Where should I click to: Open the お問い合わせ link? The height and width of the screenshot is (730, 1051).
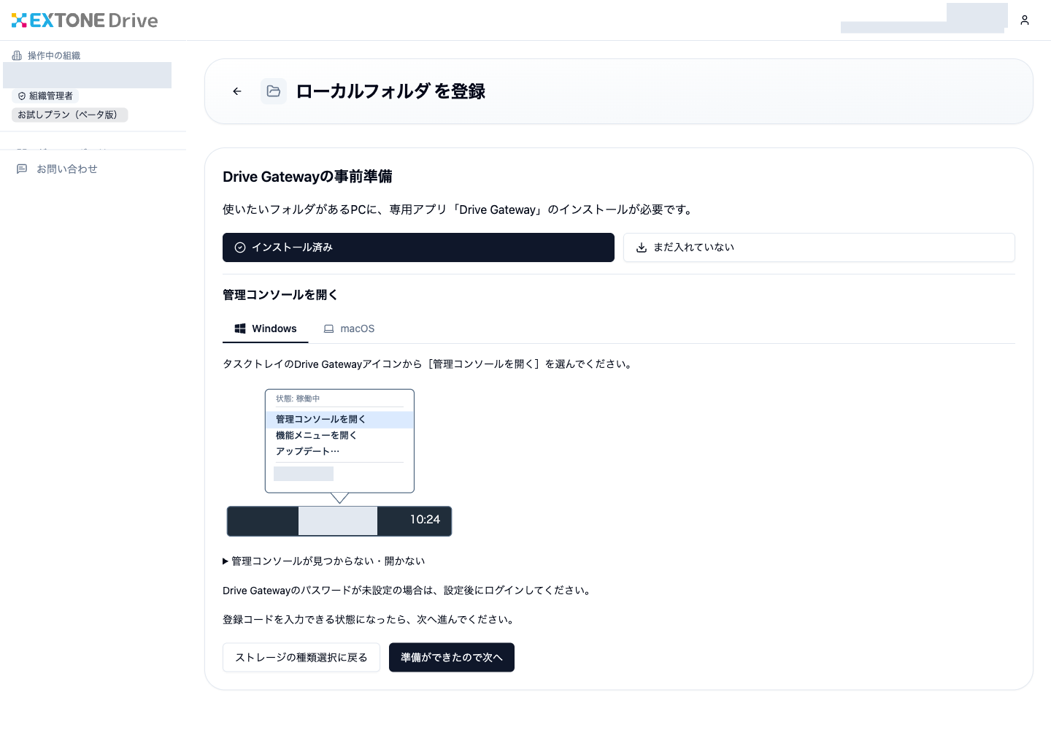(67, 169)
